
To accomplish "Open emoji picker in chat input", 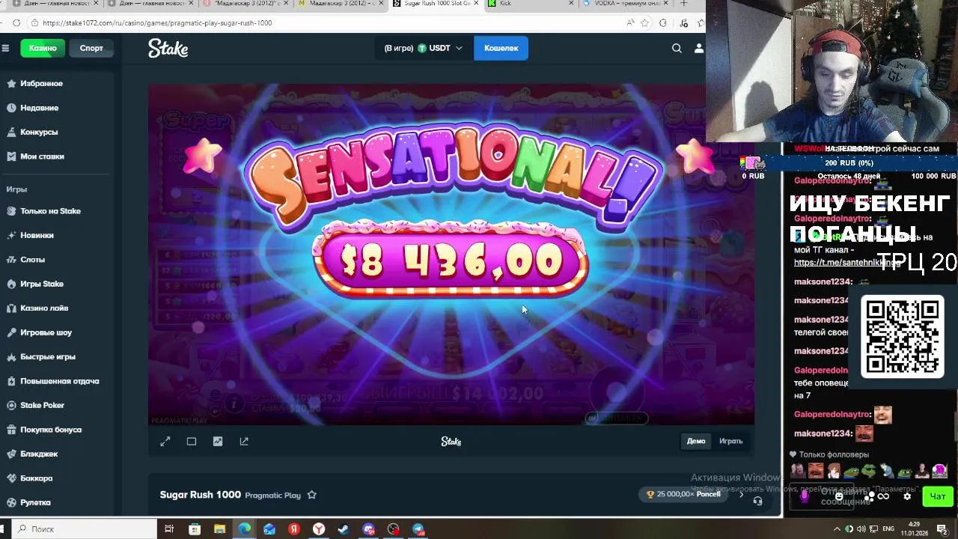I will point(839,496).
